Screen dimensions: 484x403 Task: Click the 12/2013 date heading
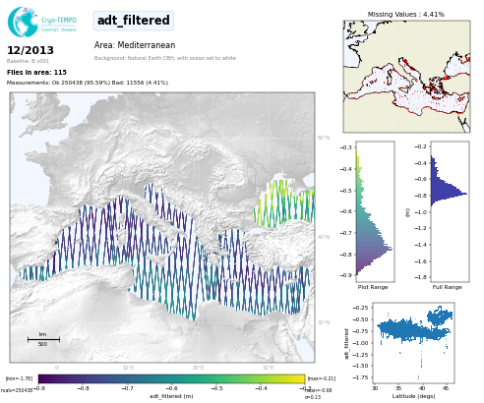(30, 50)
